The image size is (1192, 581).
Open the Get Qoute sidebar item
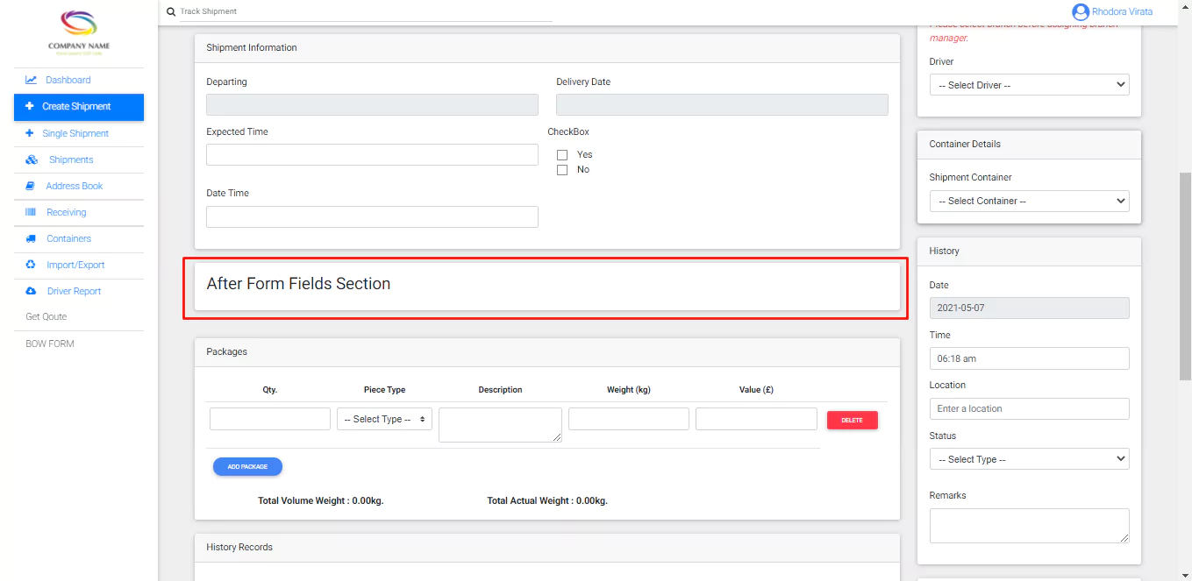(x=46, y=316)
